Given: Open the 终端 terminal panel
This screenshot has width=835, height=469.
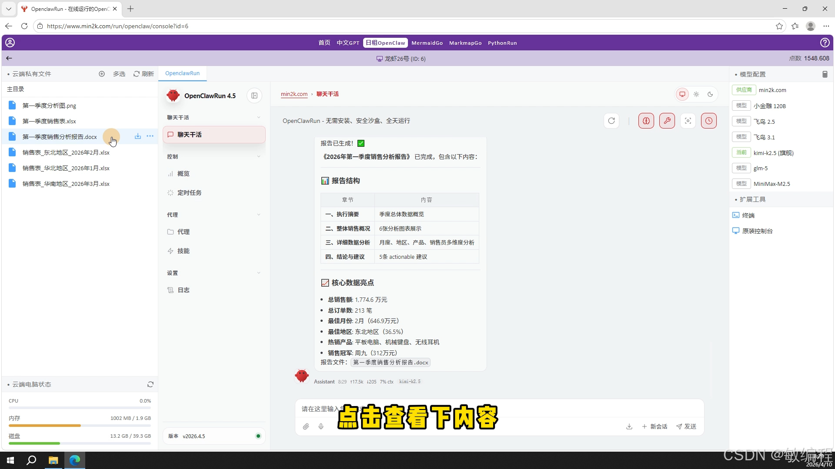Looking at the screenshot, I should click(x=748, y=215).
